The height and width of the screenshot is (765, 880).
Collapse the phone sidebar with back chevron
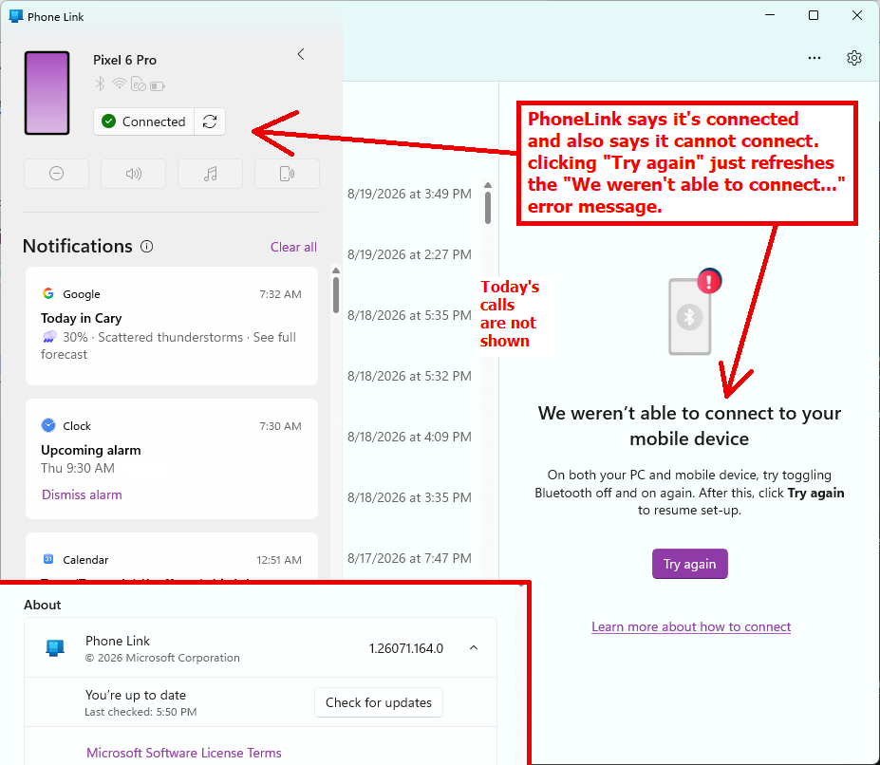(301, 54)
